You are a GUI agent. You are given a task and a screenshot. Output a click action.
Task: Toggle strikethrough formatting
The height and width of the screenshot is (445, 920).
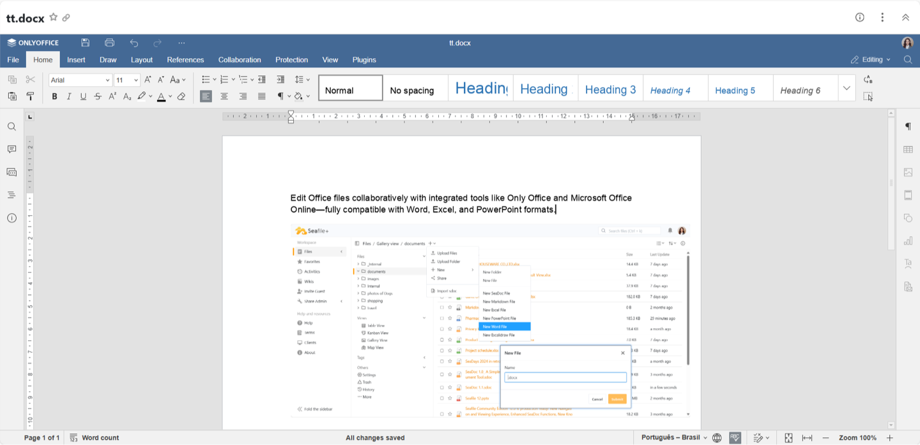click(x=98, y=96)
